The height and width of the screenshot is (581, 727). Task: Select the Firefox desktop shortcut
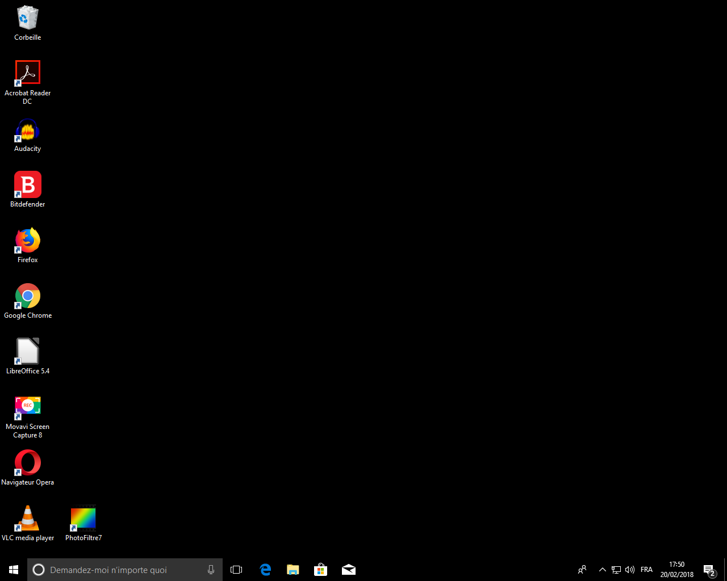pos(27,245)
